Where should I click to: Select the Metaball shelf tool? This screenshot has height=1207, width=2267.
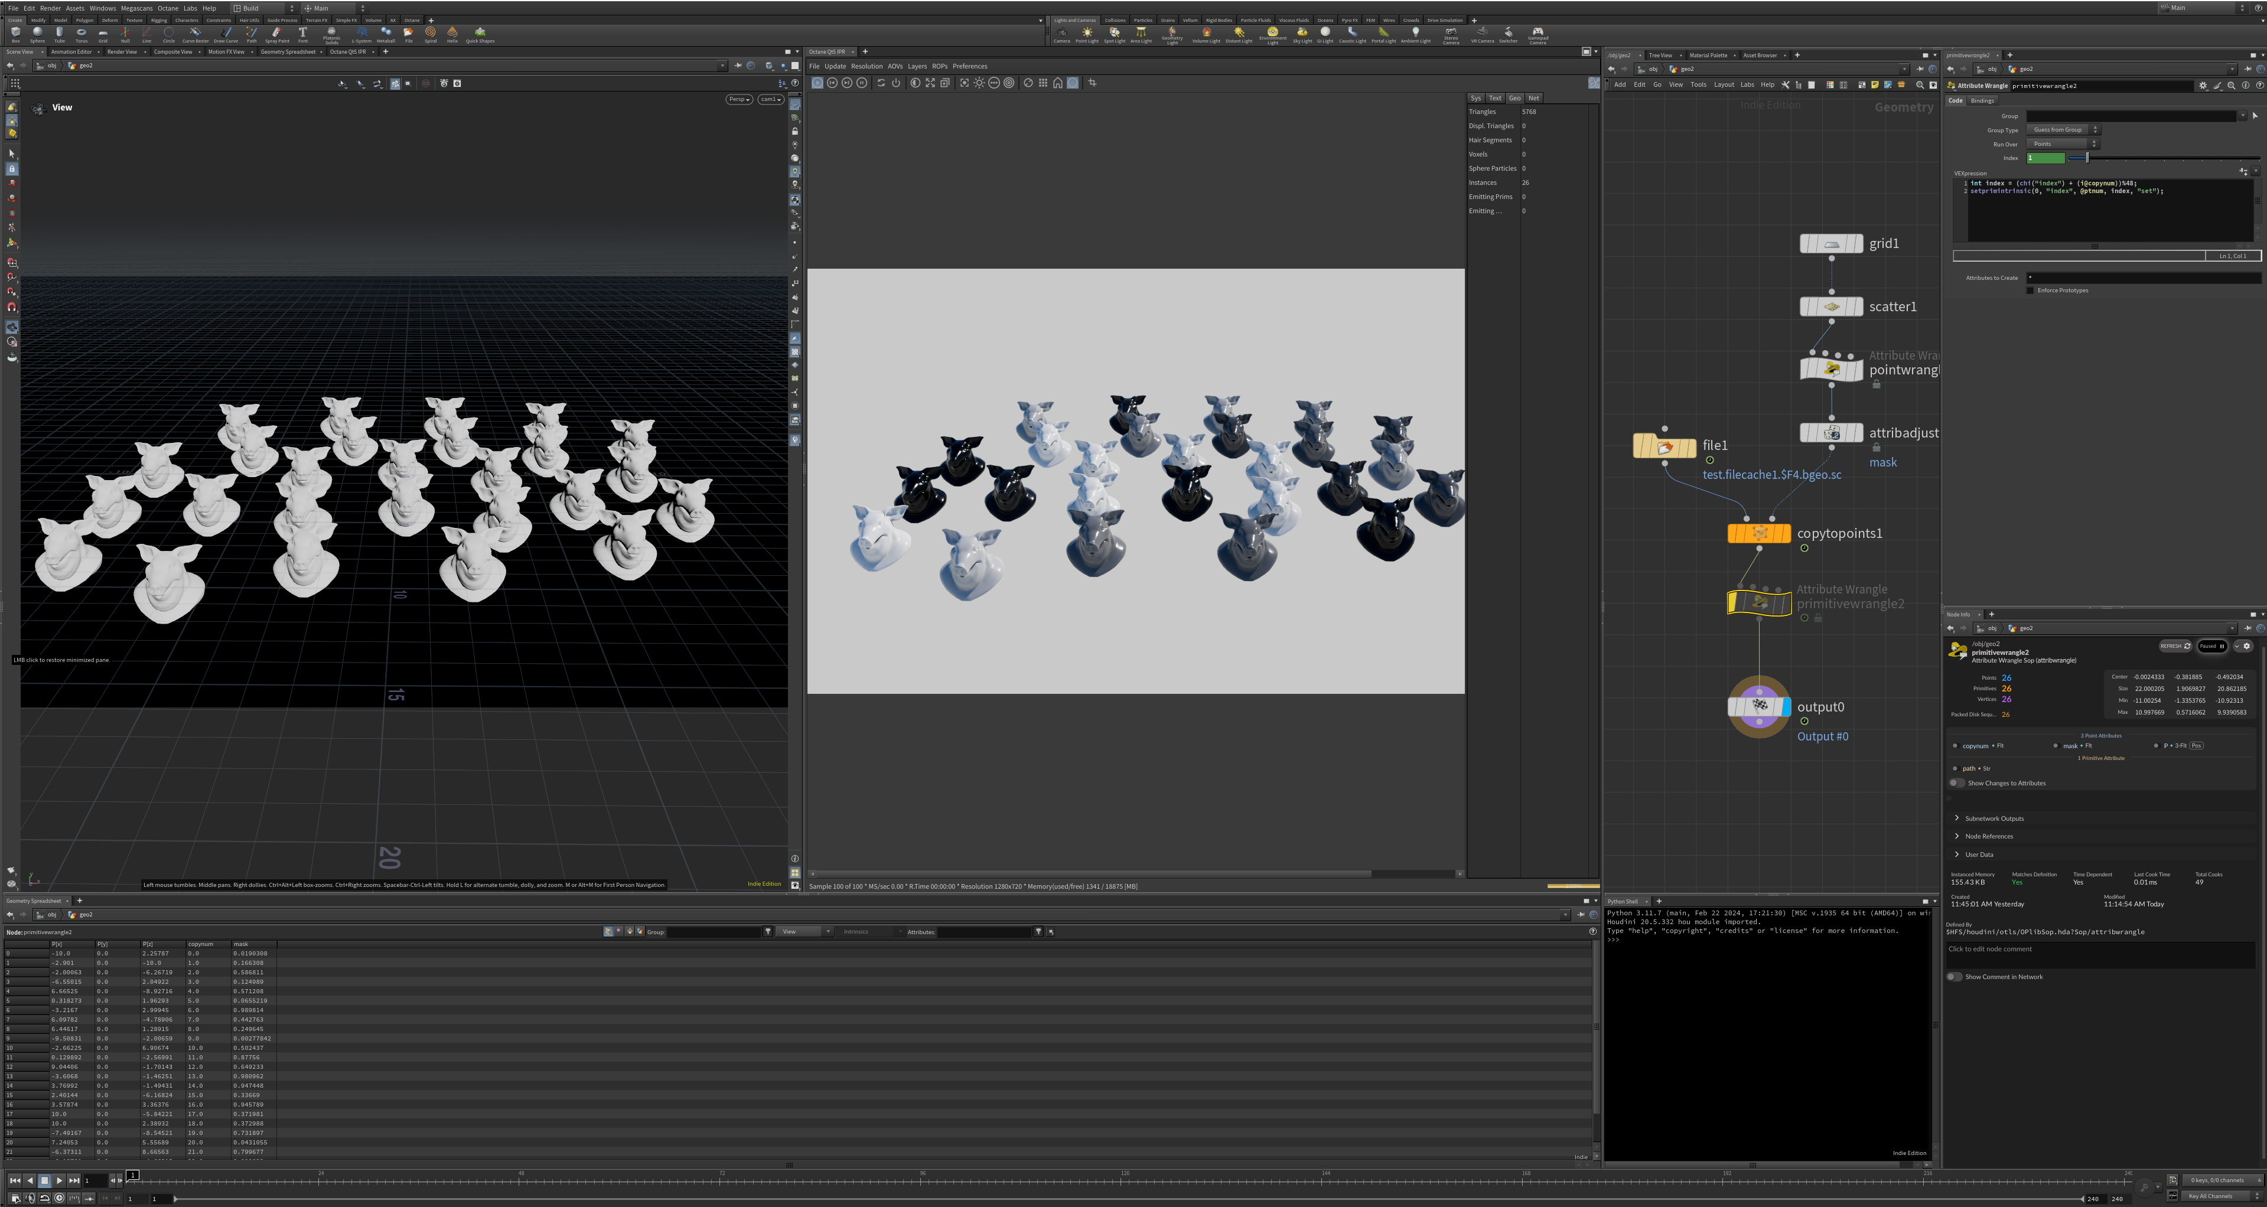[386, 34]
